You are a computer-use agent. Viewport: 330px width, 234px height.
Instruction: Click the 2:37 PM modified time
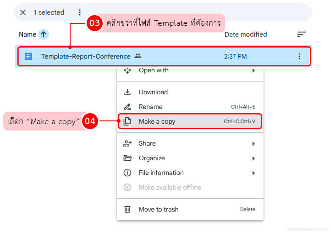click(x=235, y=56)
